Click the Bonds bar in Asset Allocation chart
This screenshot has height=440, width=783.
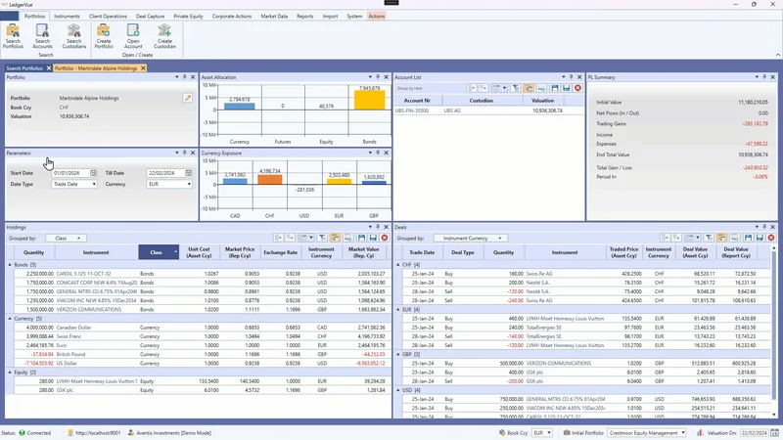[x=370, y=100]
